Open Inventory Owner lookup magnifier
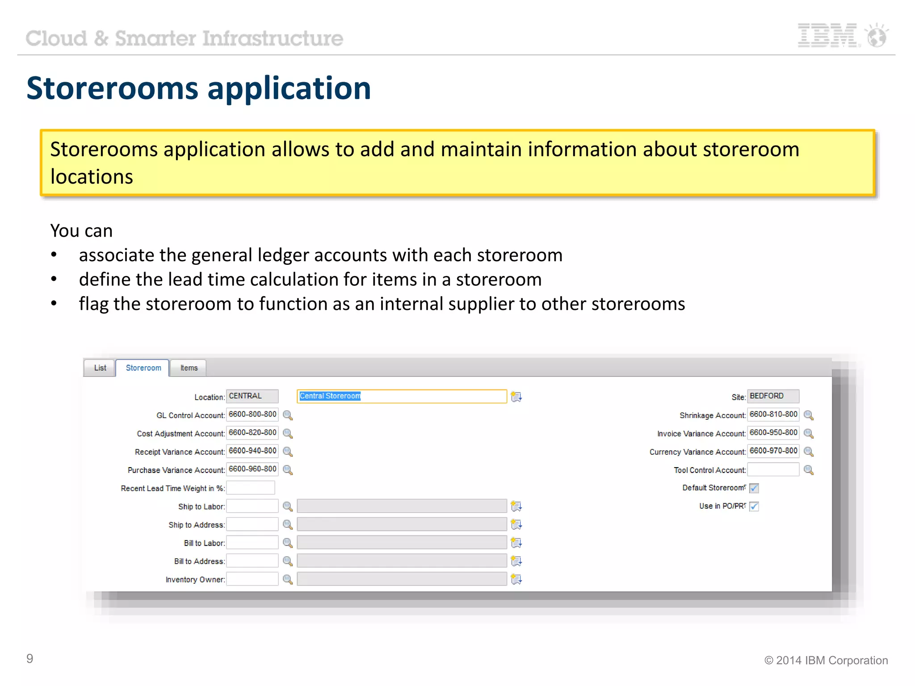The height and width of the screenshot is (686, 915). pyautogui.click(x=288, y=580)
